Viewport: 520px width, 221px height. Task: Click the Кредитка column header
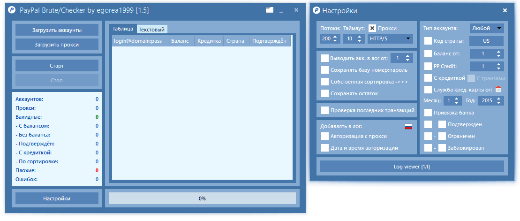pyautogui.click(x=209, y=41)
